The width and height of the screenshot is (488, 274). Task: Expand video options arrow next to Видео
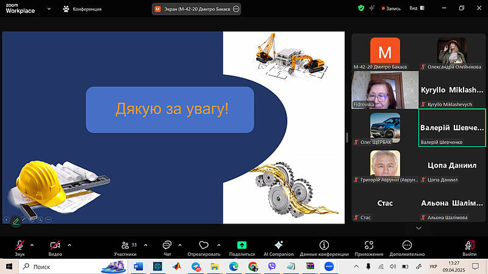coord(69,244)
